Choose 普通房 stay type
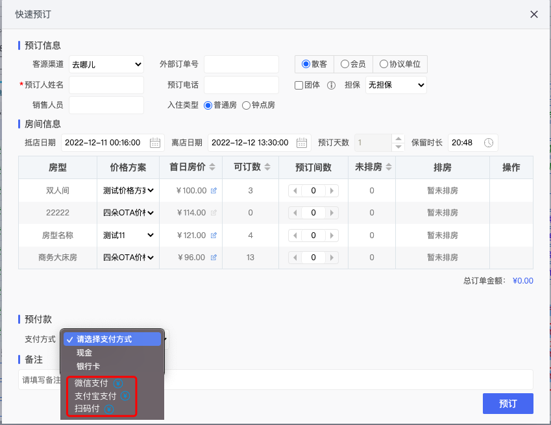Screen dimensions: 551x425 pos(208,105)
